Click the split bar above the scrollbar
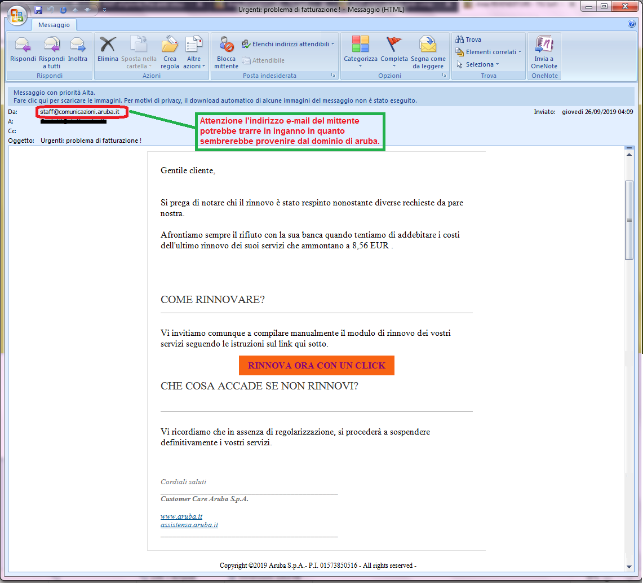Viewport: 643px width, 583px height. tap(629, 147)
